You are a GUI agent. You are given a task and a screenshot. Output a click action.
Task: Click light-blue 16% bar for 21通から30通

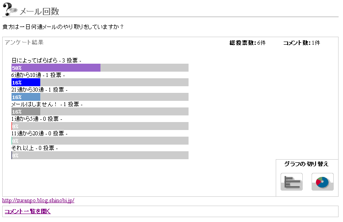tap(26, 97)
